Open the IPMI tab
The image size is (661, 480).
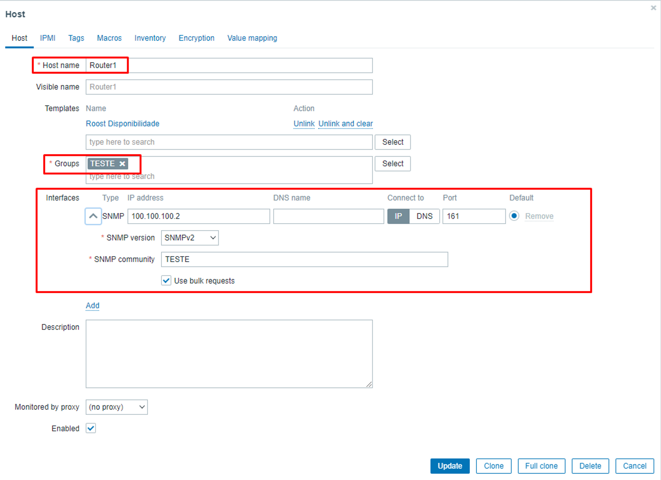coord(48,38)
